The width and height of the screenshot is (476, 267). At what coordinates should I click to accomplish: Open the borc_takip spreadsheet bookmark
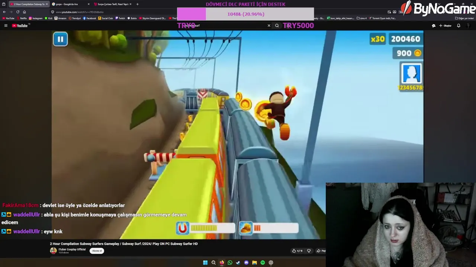(341, 18)
